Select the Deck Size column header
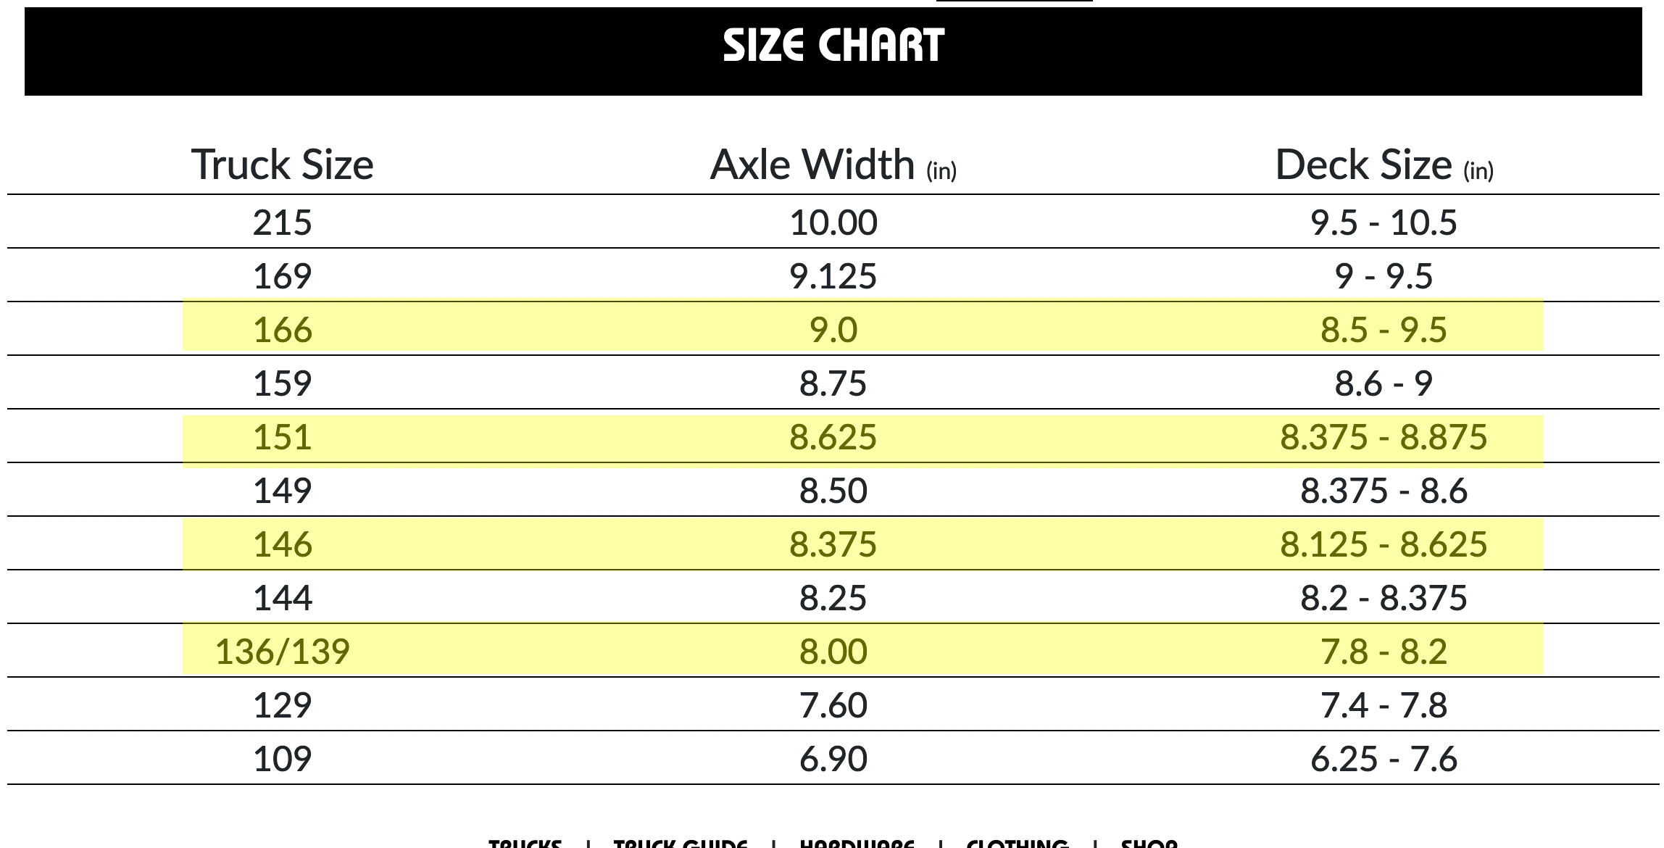Screen dimensions: 1664x848 tap(1384, 164)
